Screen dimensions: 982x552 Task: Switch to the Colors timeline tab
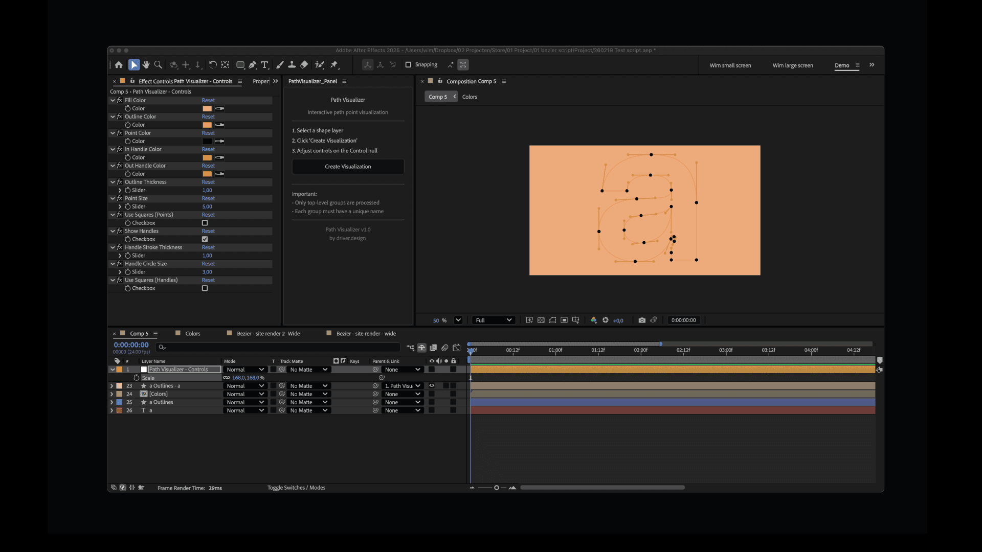192,334
